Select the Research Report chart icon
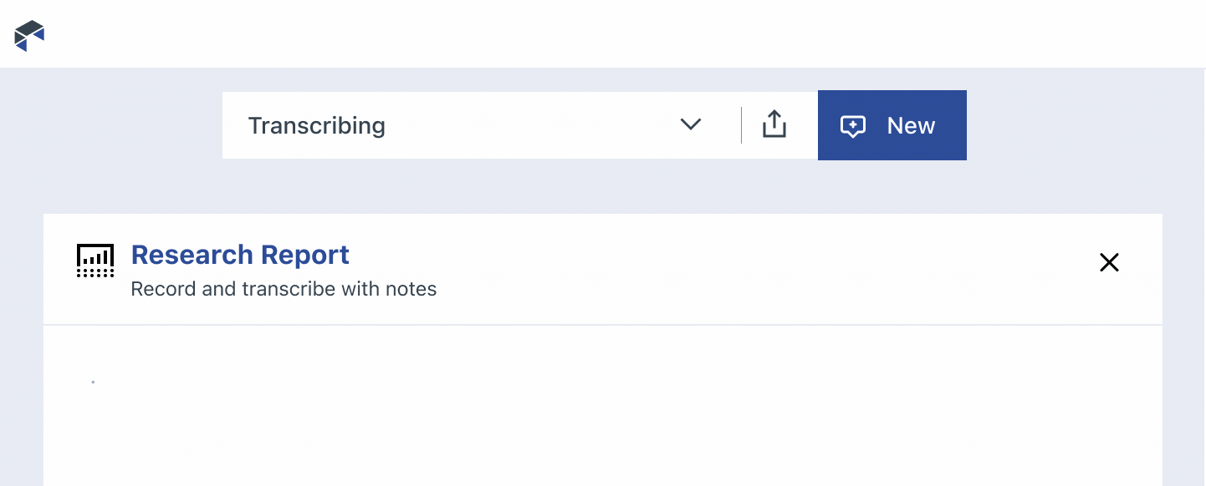 [x=95, y=261]
